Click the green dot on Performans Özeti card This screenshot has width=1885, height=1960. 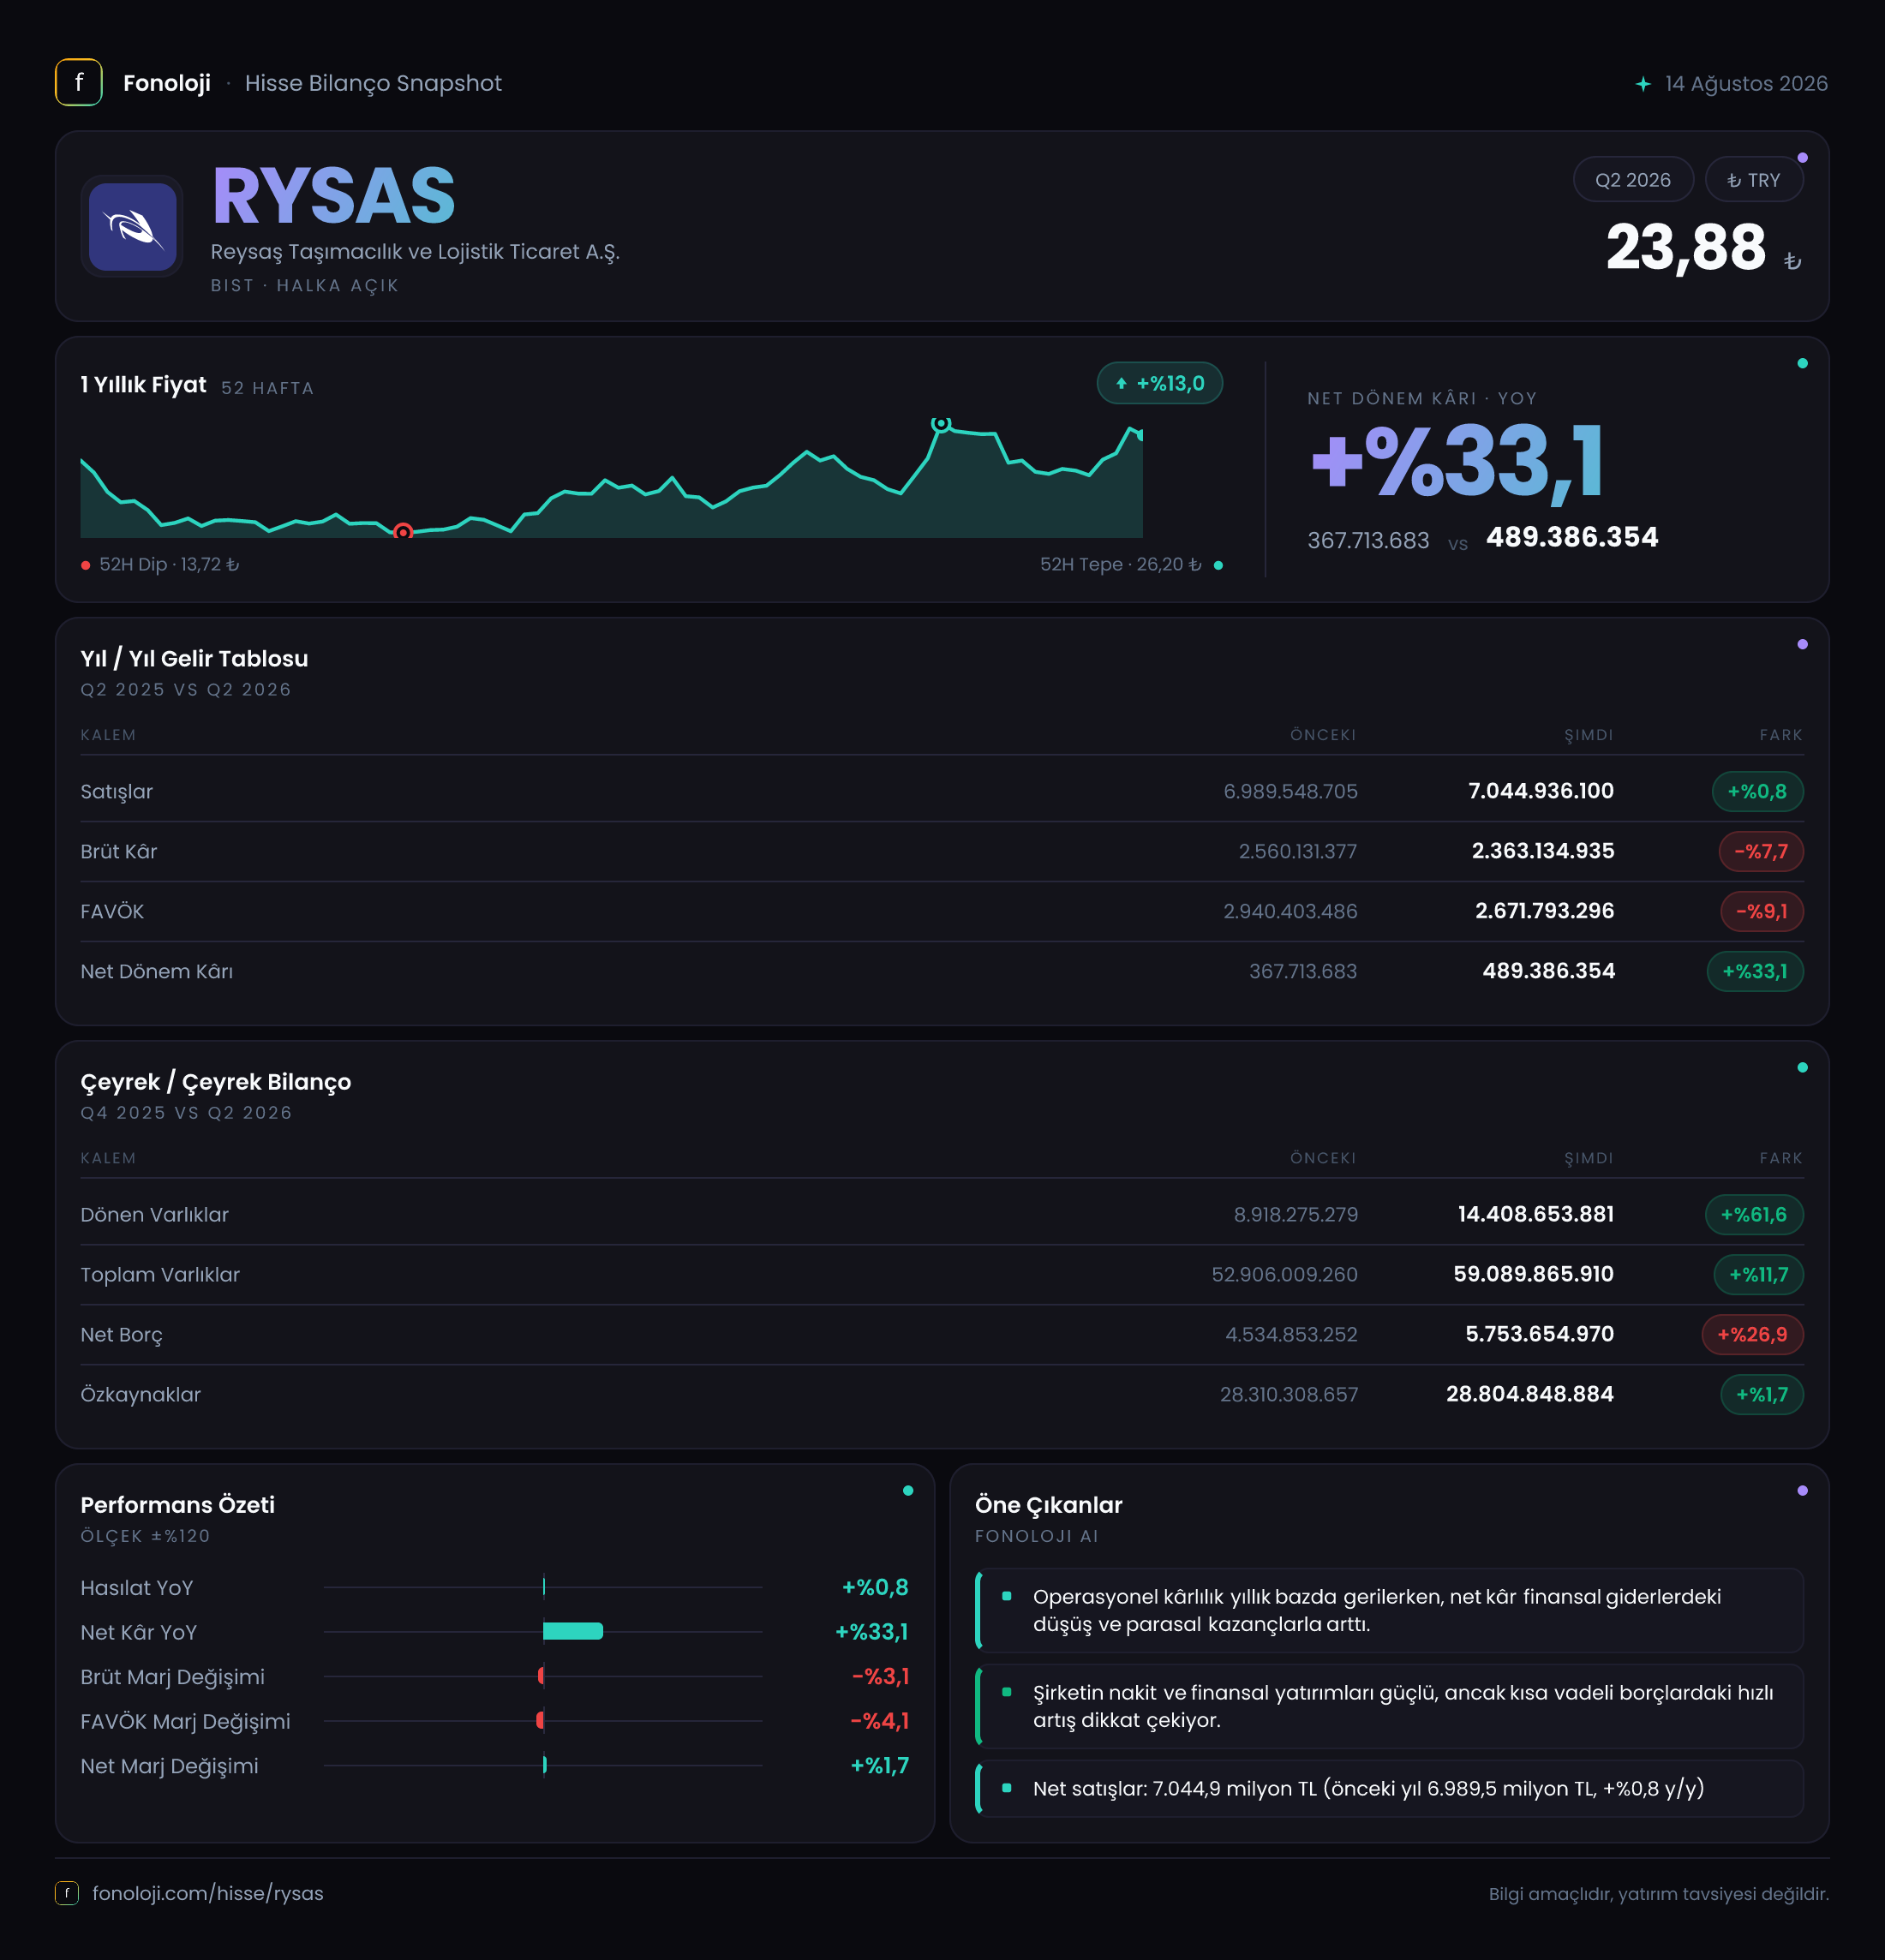pyautogui.click(x=908, y=1490)
